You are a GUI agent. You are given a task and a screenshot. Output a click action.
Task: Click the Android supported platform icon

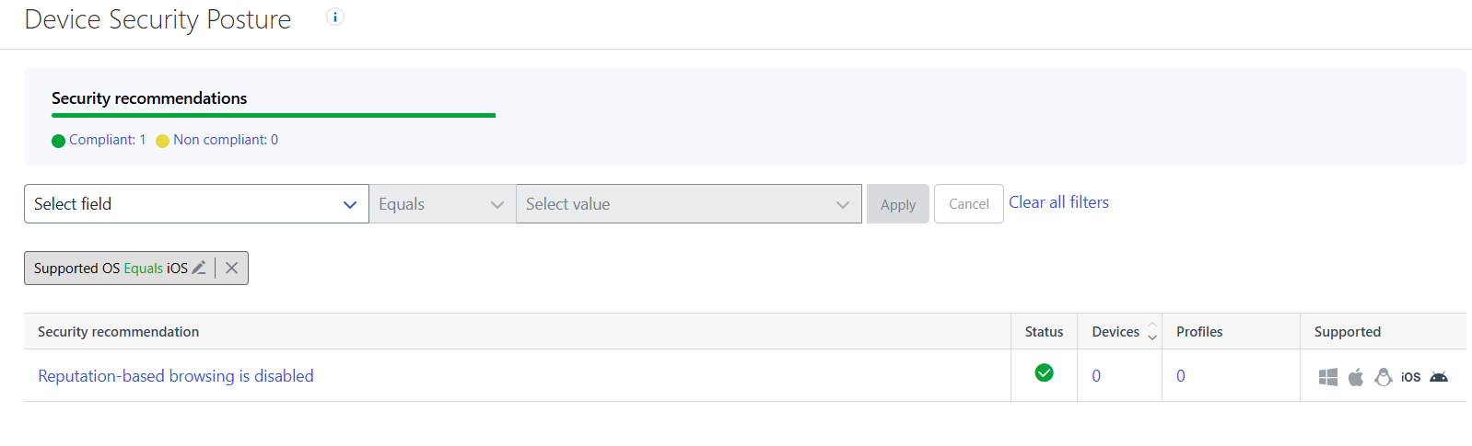pos(1439,377)
